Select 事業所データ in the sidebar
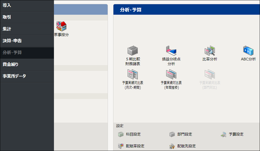The image size is (260, 151). point(27,76)
